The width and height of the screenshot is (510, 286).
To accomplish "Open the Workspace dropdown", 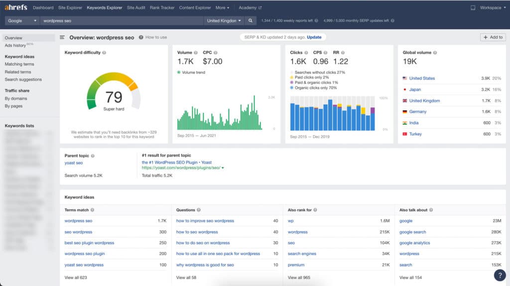I will click(493, 7).
